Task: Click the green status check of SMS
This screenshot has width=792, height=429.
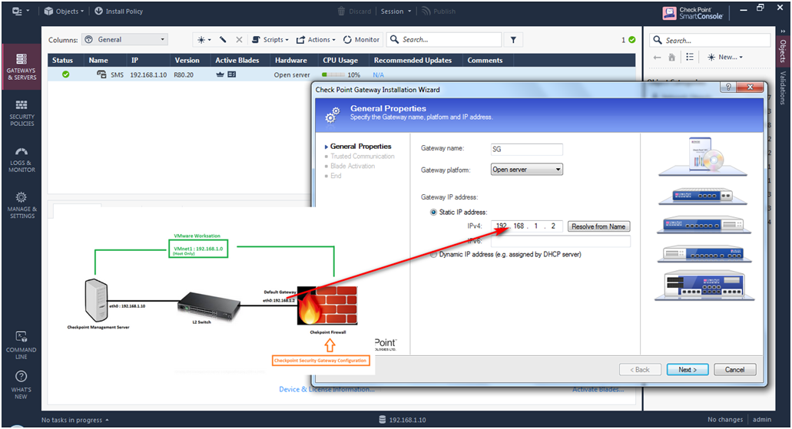Action: click(65, 74)
